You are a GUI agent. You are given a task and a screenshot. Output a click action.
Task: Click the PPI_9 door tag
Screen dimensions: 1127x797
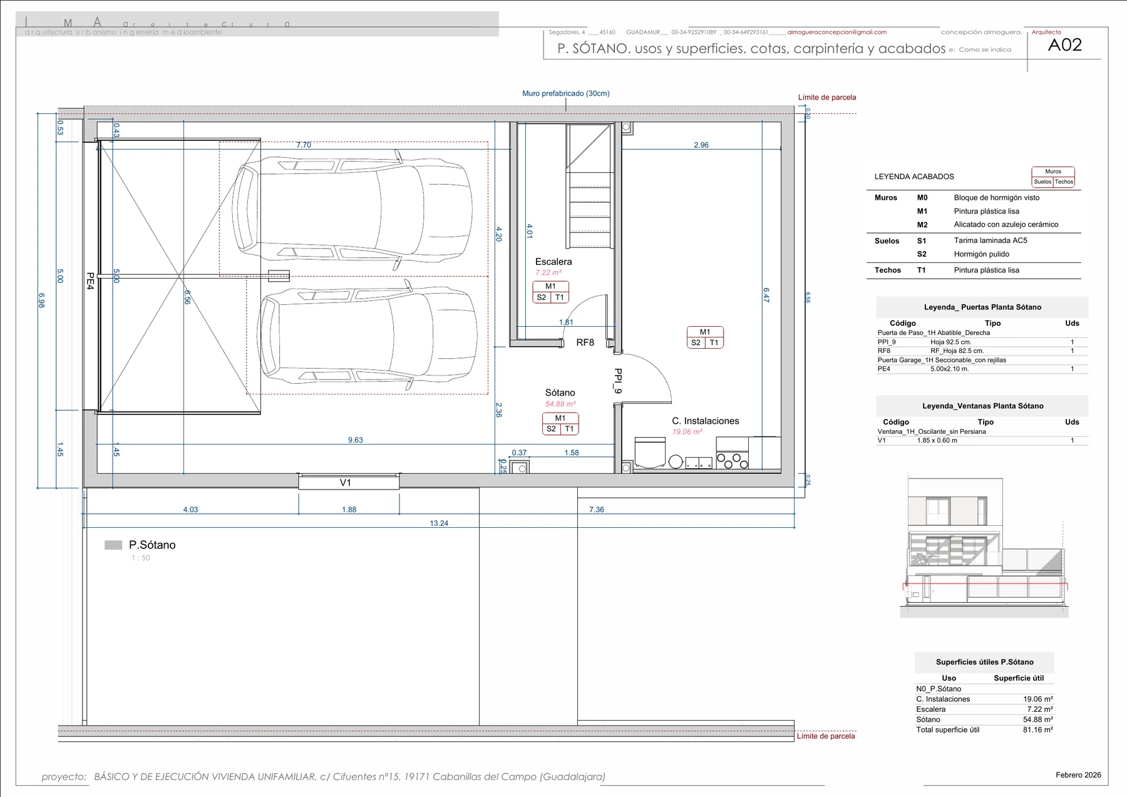coord(618,381)
